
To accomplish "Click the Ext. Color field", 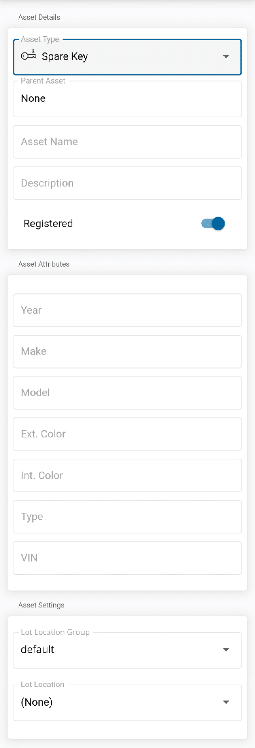I will click(x=127, y=434).
